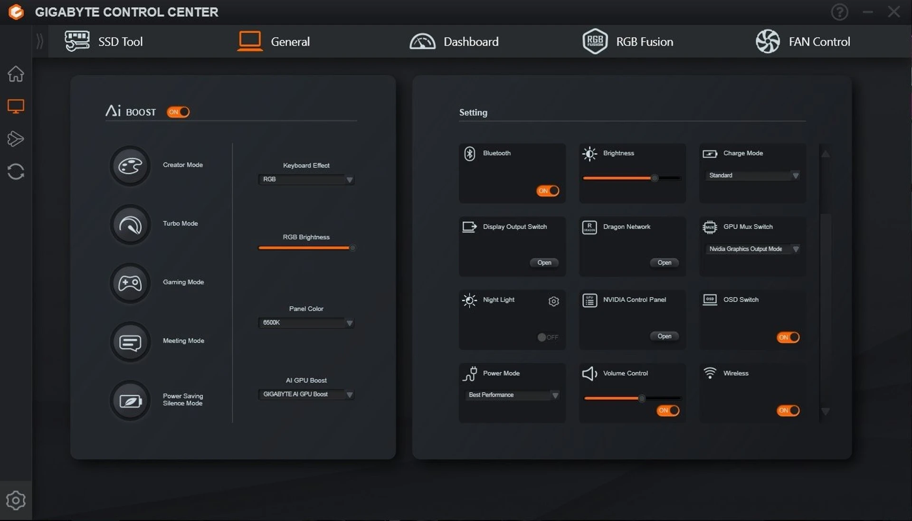Open the help question mark icon
The width and height of the screenshot is (912, 521).
pos(839,12)
